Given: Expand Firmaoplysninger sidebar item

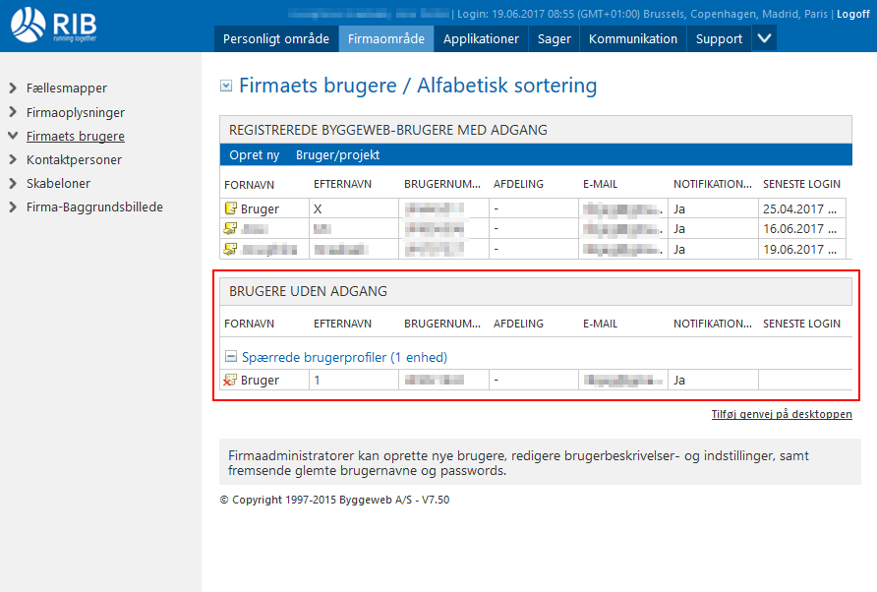Looking at the screenshot, I should (13, 113).
